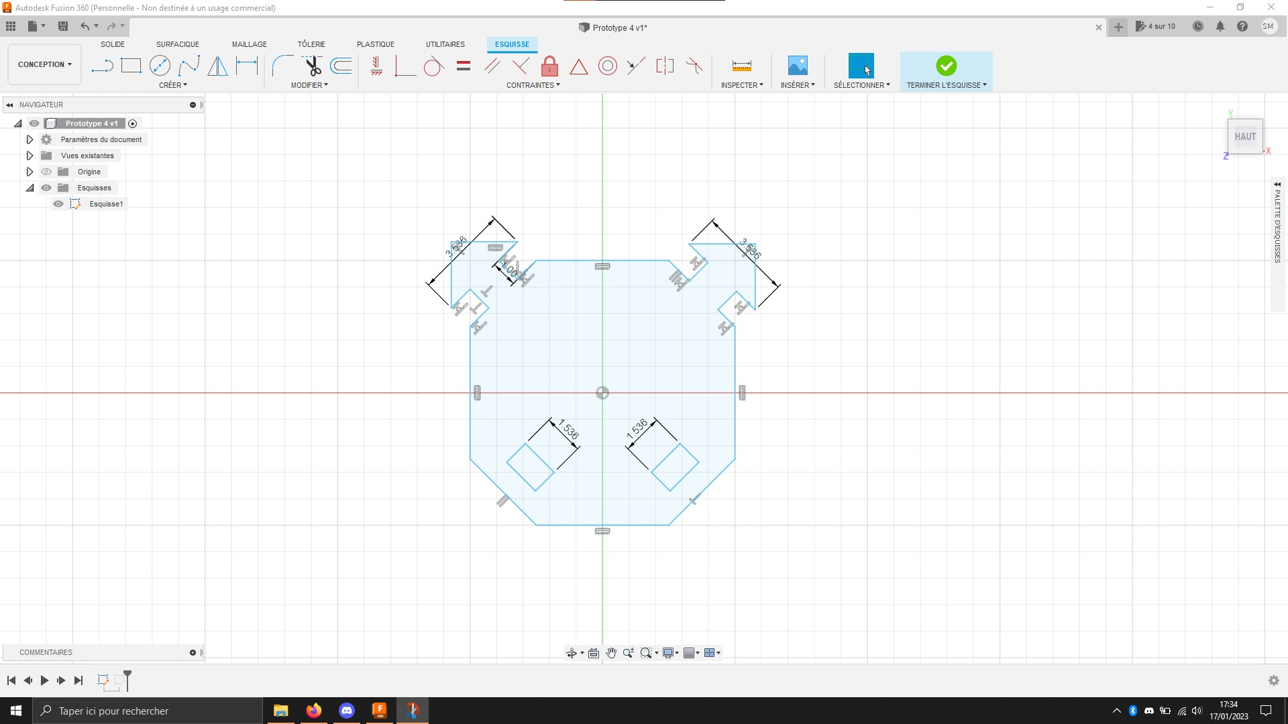
Task: Apply the Perpendicular constraint
Action: (x=521, y=66)
